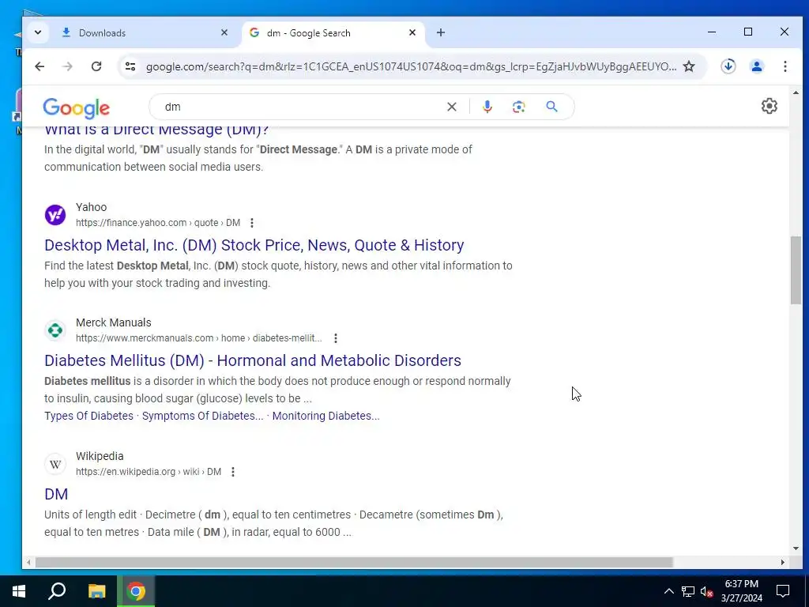Viewport: 809px width, 607px height.
Task: Show hidden tray icons
Action: click(x=668, y=591)
